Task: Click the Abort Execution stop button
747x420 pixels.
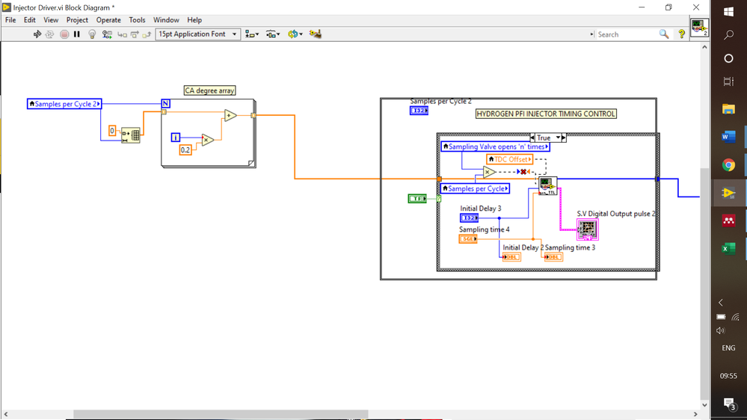Action: pyautogui.click(x=64, y=34)
